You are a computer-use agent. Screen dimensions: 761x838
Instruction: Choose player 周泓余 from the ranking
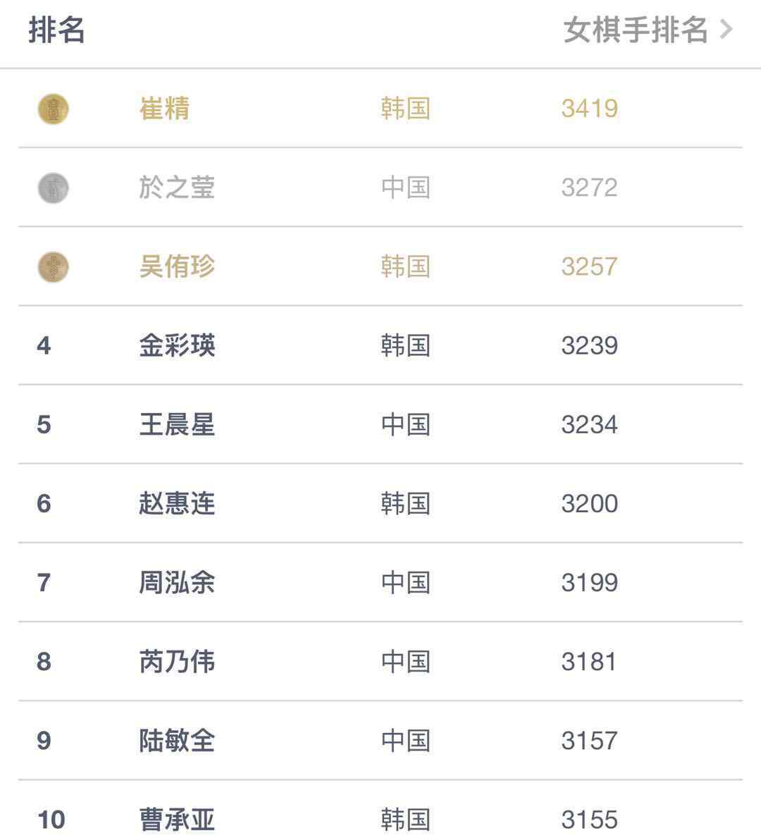(177, 583)
